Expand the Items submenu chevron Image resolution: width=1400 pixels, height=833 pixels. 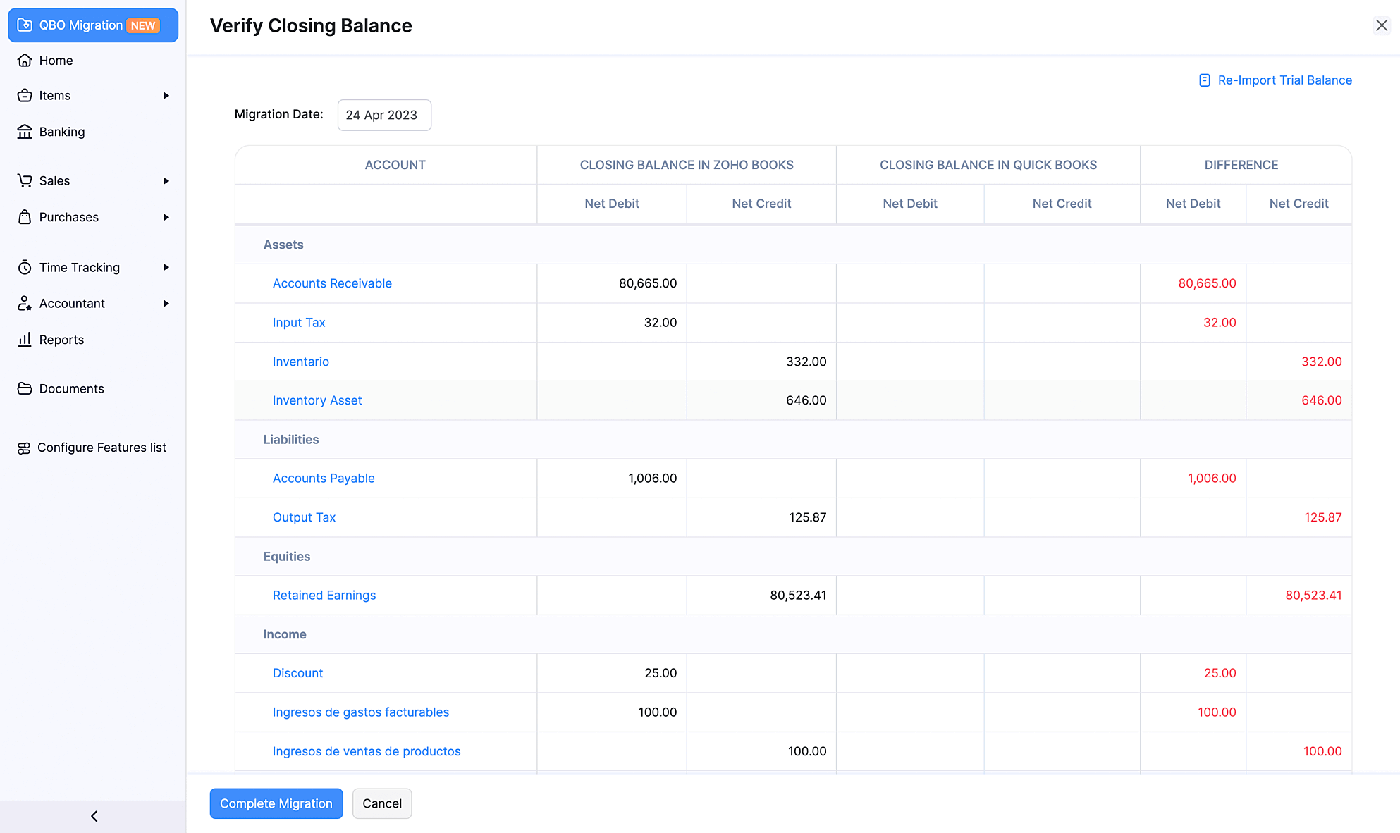click(x=166, y=95)
